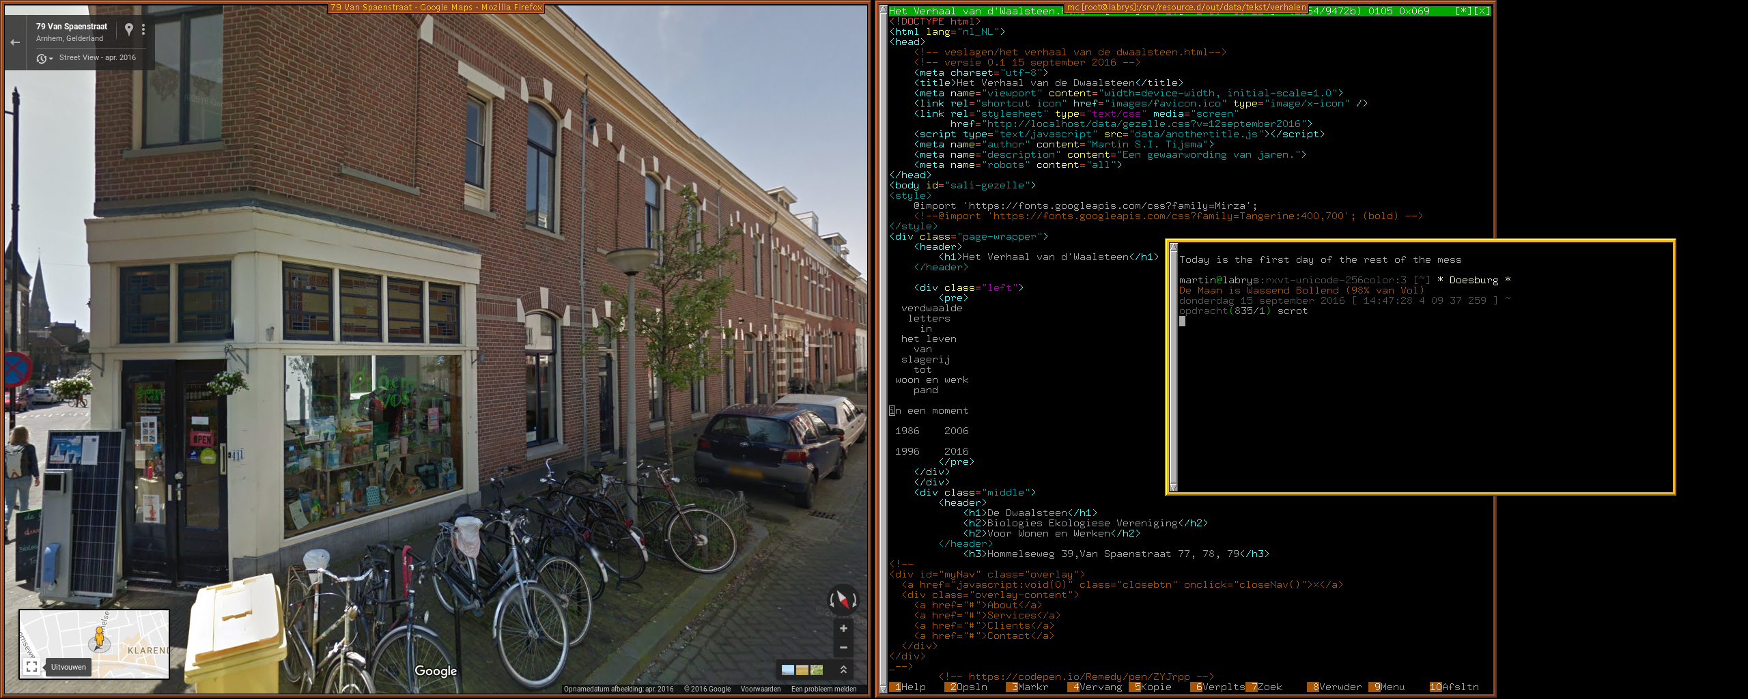
Task: Click the Google logo in Street View
Action: point(436,671)
